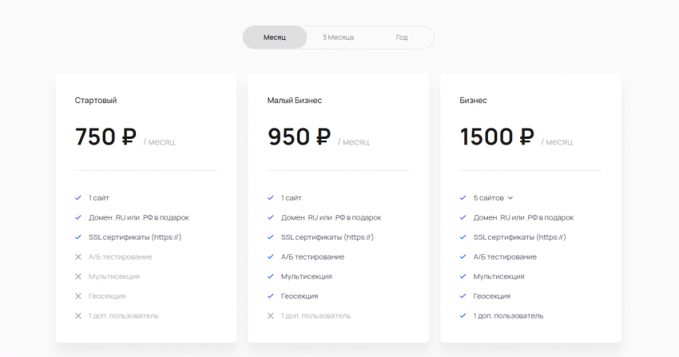Click the 750 ₽ price in Стартовый

point(106,137)
